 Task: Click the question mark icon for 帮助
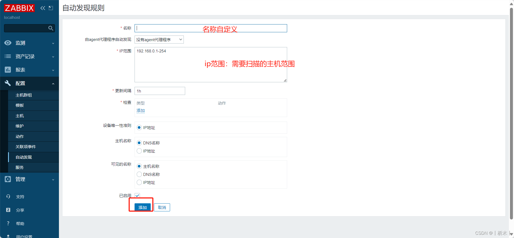tap(8, 223)
